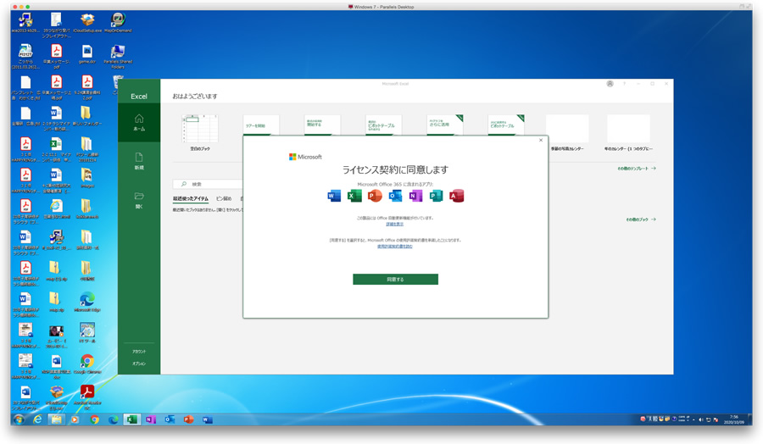Viewport: 763px width, 444px height.
Task: Click the OneNote icon in license dialog
Action: pyautogui.click(x=415, y=196)
